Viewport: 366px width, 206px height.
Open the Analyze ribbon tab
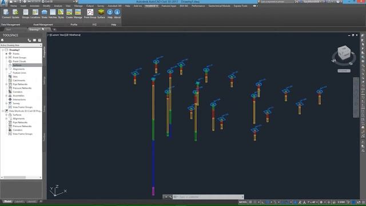58,6
